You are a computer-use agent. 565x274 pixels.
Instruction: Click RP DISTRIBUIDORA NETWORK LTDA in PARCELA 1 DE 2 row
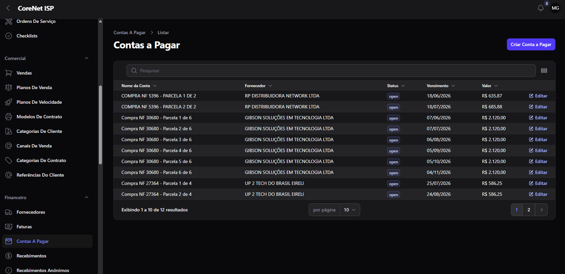282,96
